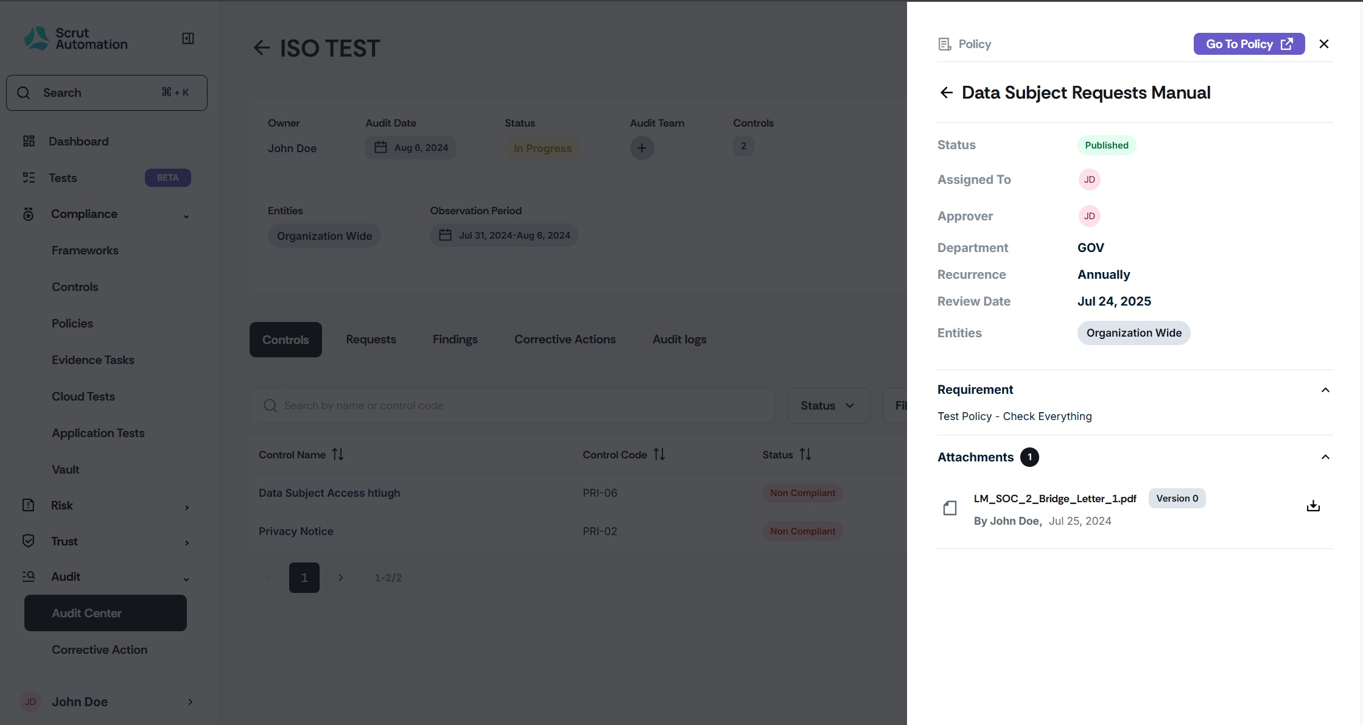Screen dimensions: 1363x725
Task: Click the control name search field
Action: (x=512, y=405)
